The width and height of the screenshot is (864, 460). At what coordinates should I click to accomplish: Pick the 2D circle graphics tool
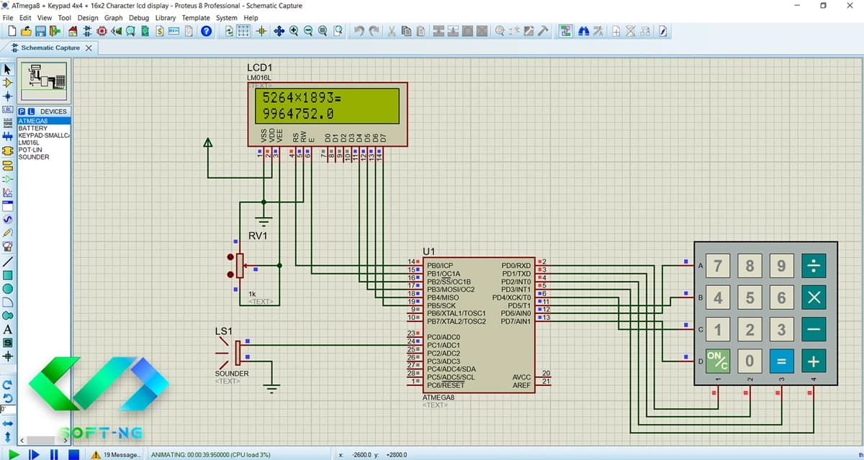tap(8, 288)
